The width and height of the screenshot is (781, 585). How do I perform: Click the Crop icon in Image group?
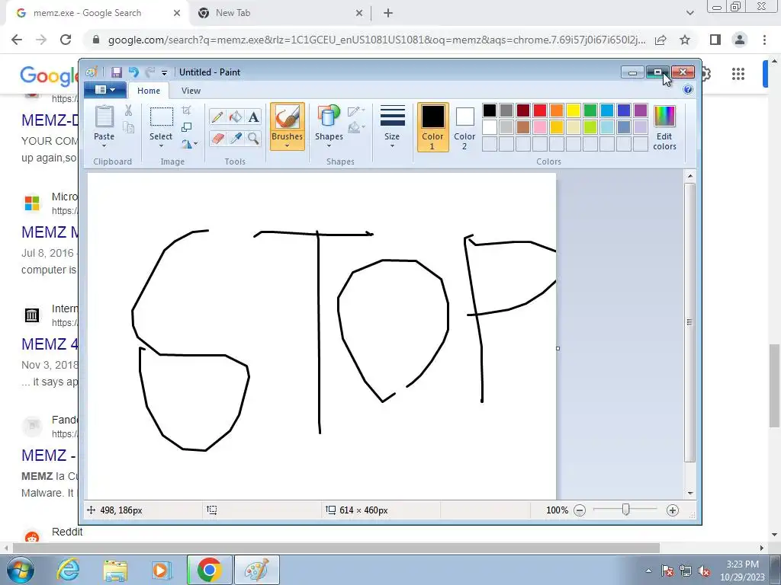click(x=187, y=110)
